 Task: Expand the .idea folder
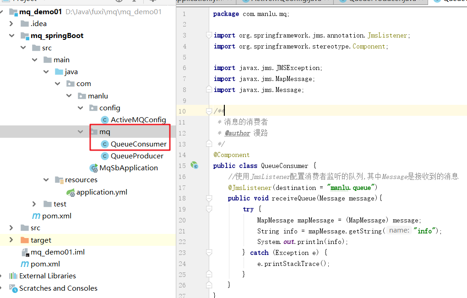[11, 23]
